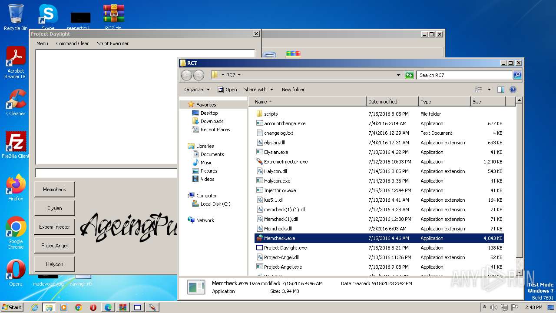Click the Extrem Injector button
The height and width of the screenshot is (313, 556).
click(54, 227)
